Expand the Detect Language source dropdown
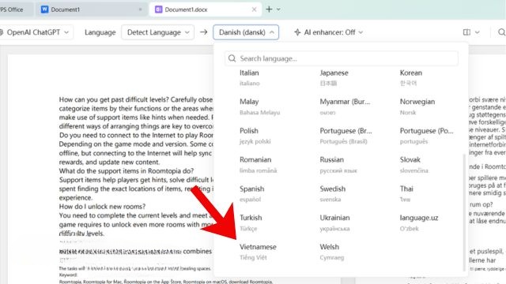Viewport: 506px width, 284px height. (158, 32)
